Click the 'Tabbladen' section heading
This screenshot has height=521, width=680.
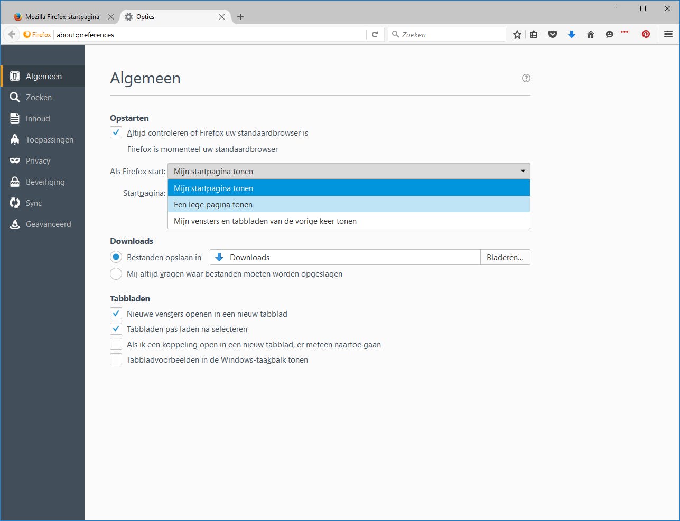130,299
